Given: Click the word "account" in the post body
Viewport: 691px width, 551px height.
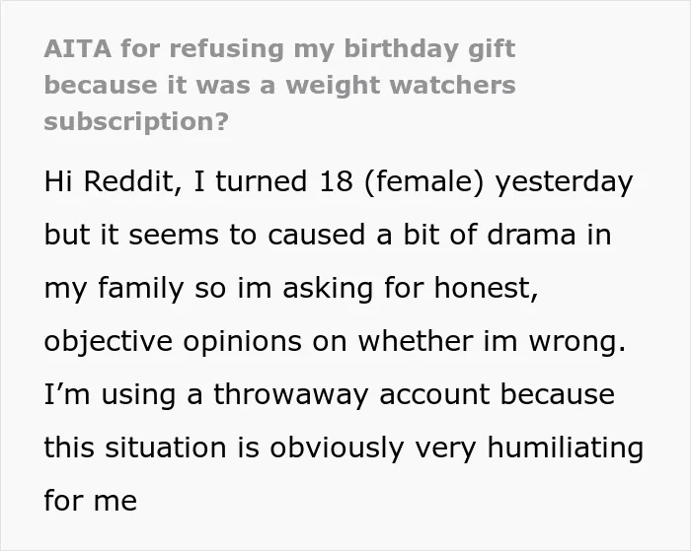Looking at the screenshot, I should (434, 394).
